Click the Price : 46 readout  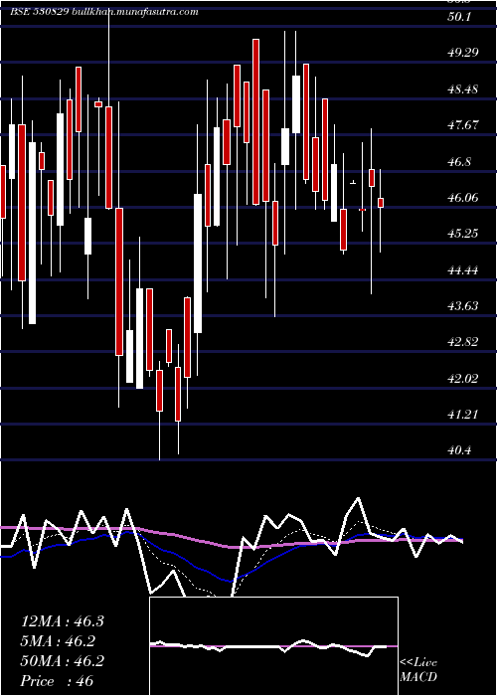(57, 681)
